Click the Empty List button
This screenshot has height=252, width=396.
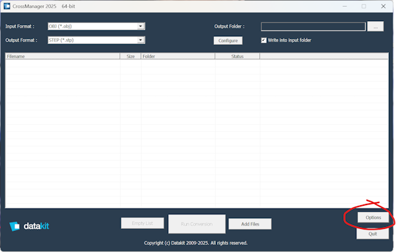143,223
